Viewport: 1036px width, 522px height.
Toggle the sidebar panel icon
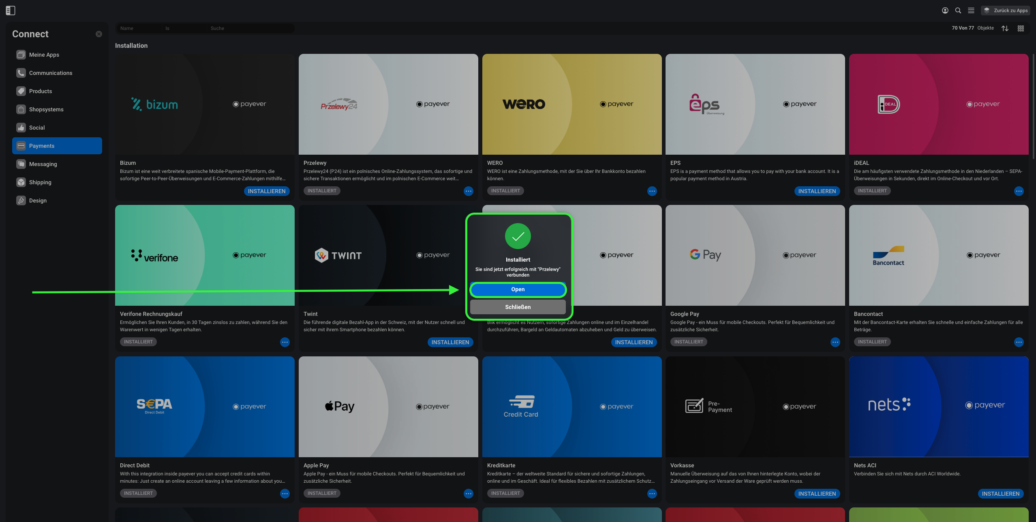coord(11,11)
